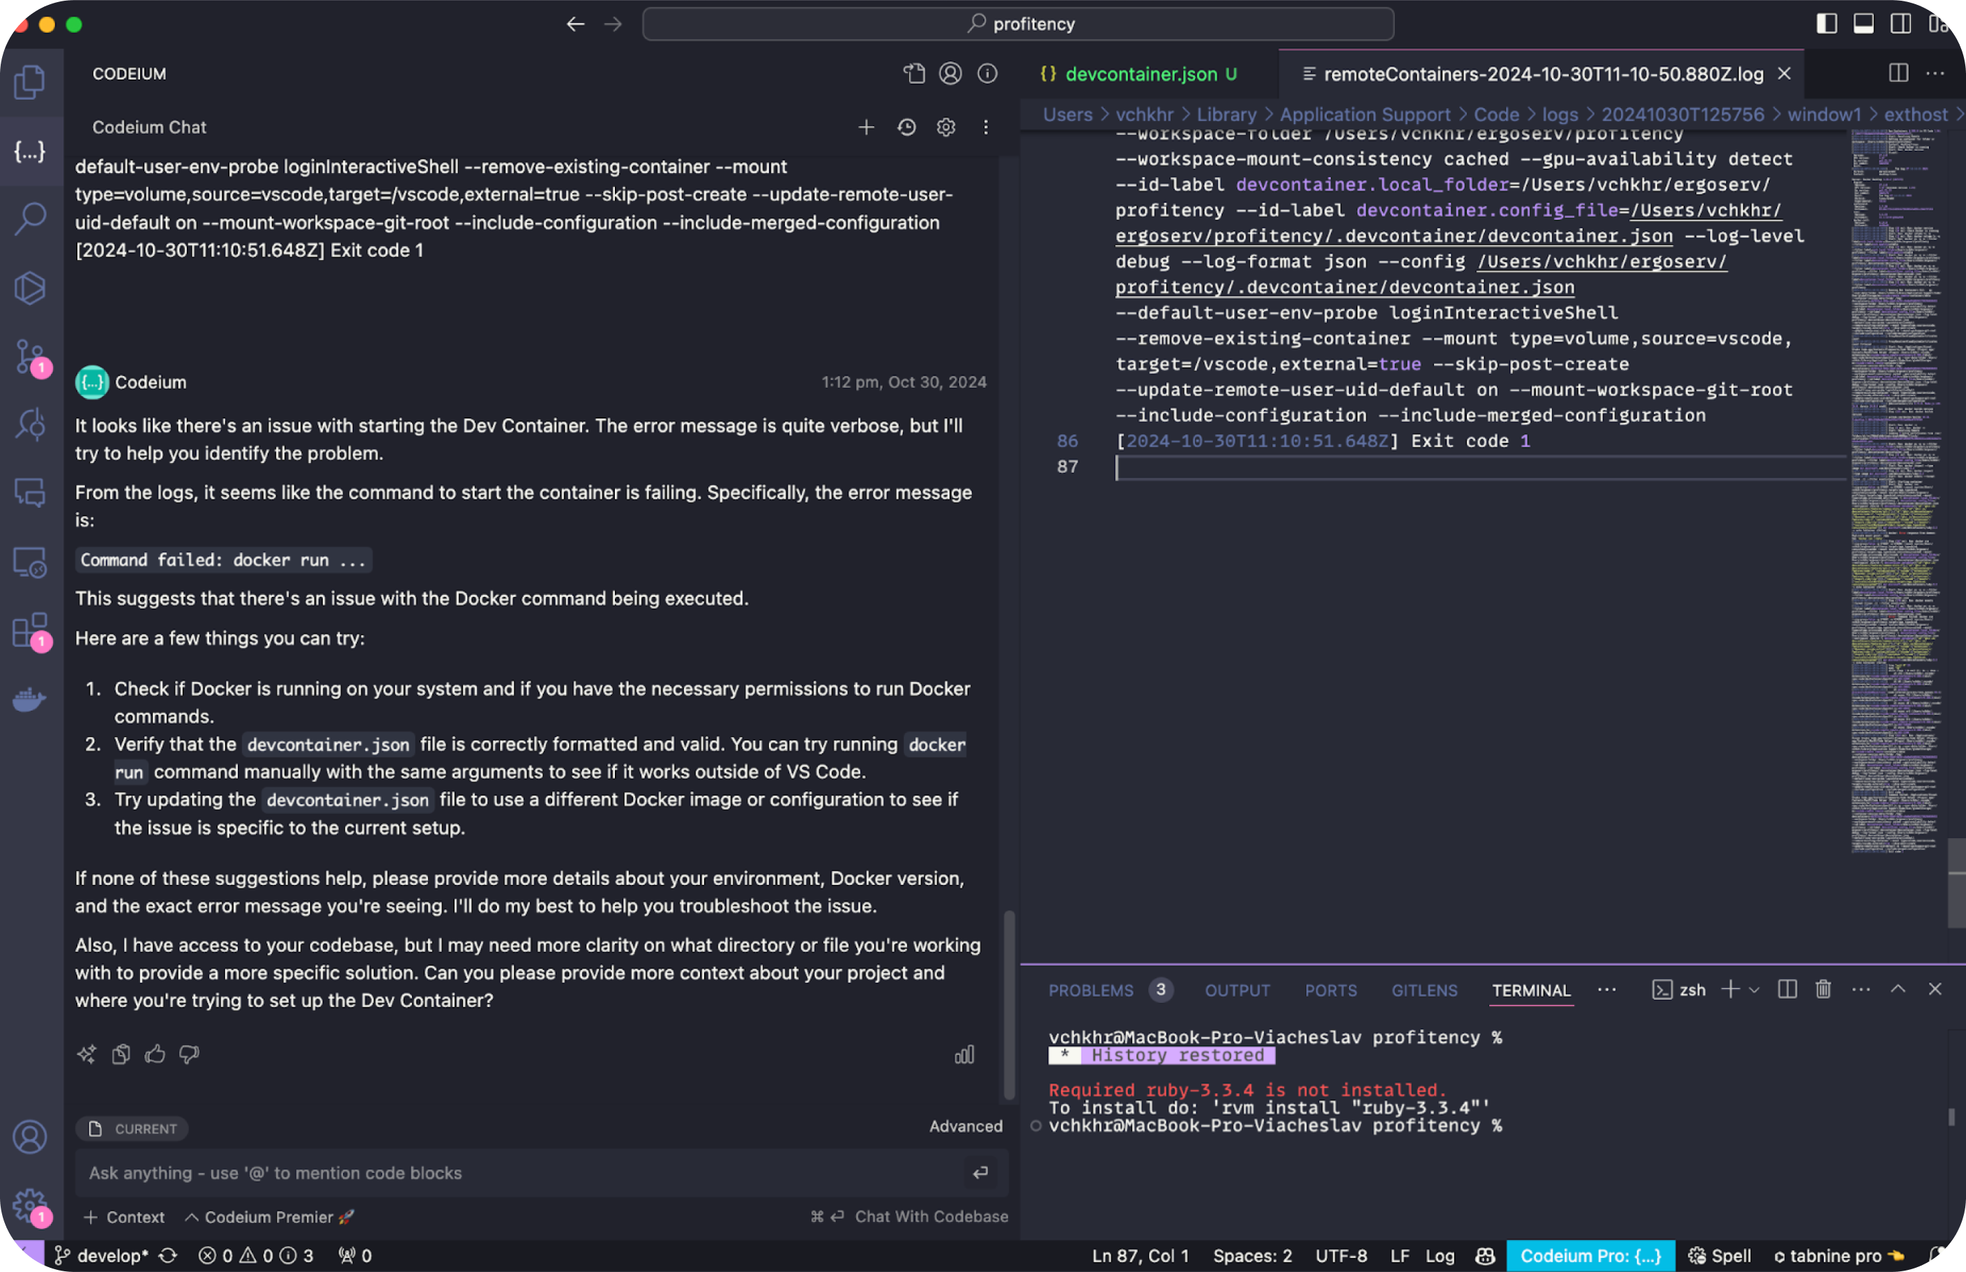Open the Explorer view in activity bar

coord(31,82)
